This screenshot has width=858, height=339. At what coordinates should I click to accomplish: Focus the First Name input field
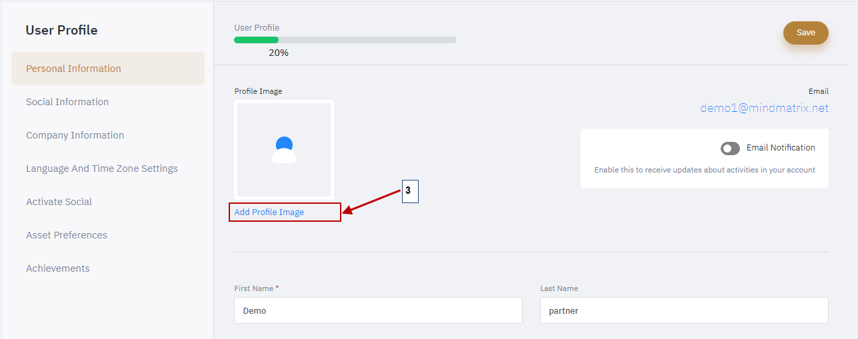(x=378, y=310)
